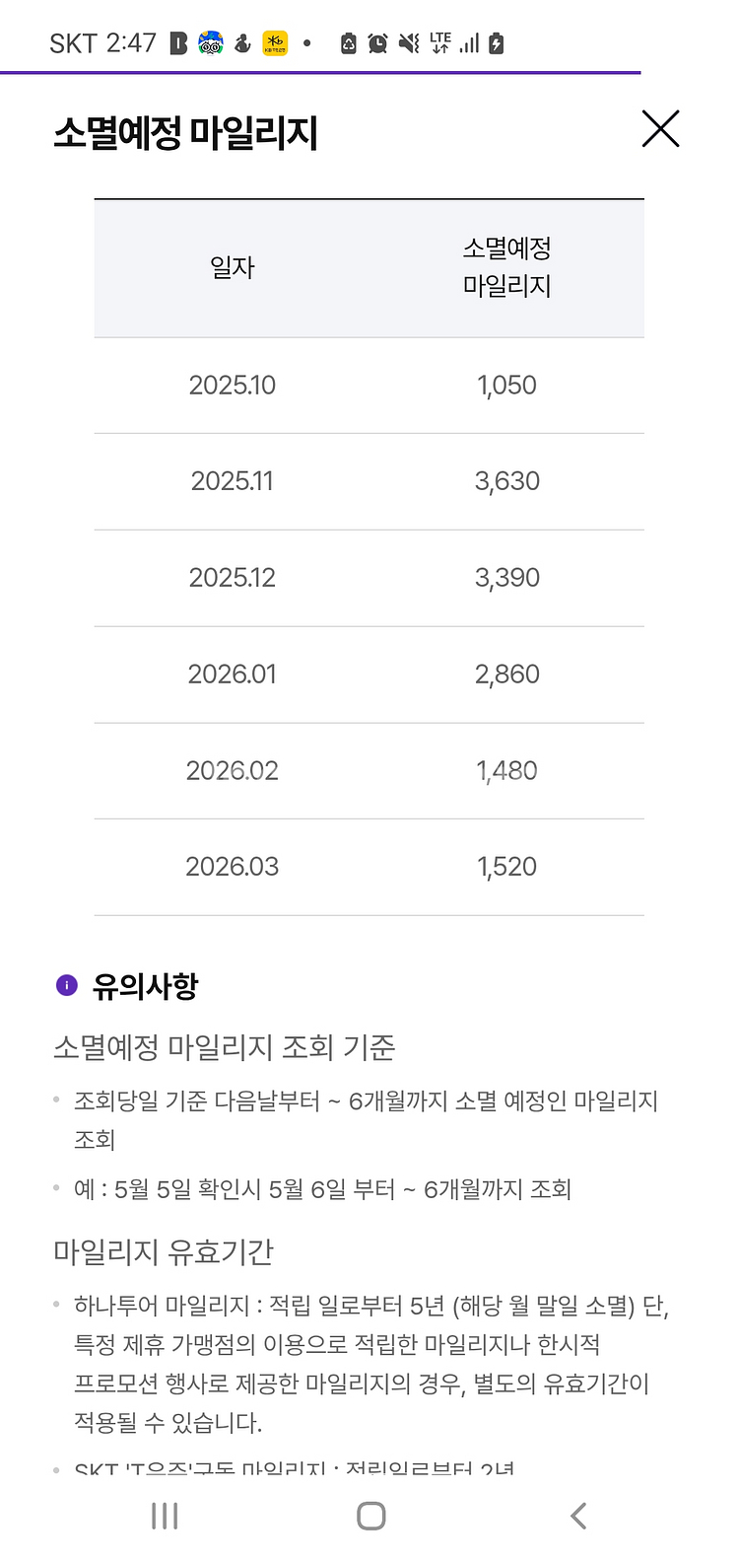The image size is (739, 1561).
Task: Select the 2025.11 date cell
Action: [233, 481]
